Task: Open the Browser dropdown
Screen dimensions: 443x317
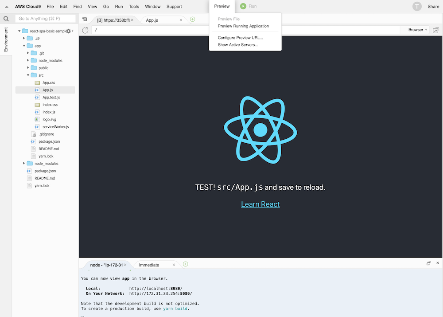Action: pyautogui.click(x=417, y=30)
